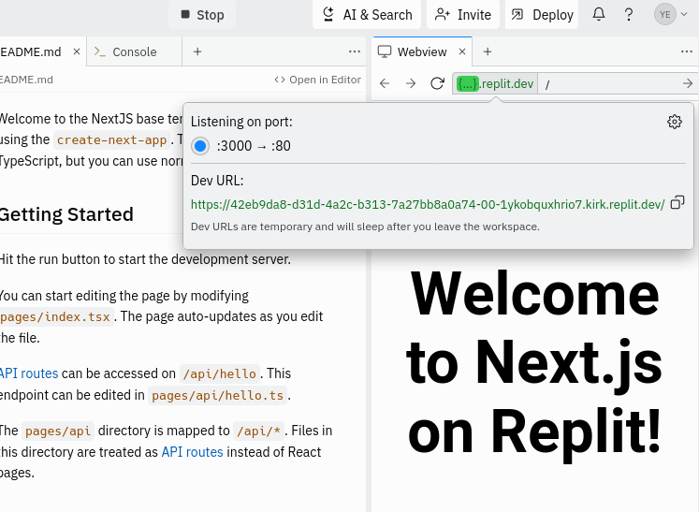Open the Dev URL link
This screenshot has width=699, height=512.
click(428, 204)
